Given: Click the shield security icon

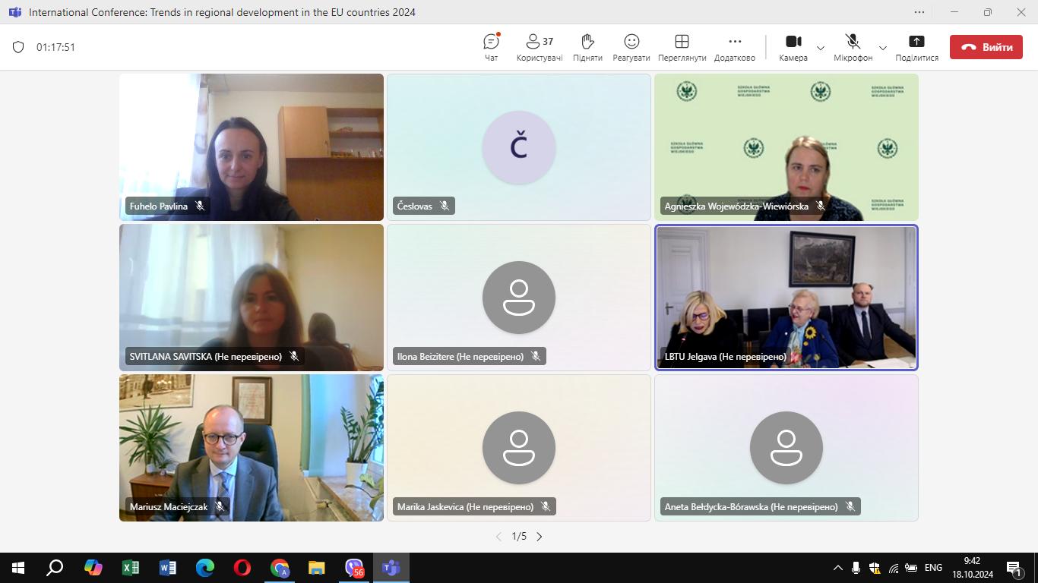Looking at the screenshot, I should (x=18, y=47).
